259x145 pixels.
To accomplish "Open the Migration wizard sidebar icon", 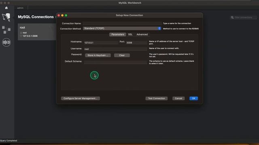I will pos(6,42).
